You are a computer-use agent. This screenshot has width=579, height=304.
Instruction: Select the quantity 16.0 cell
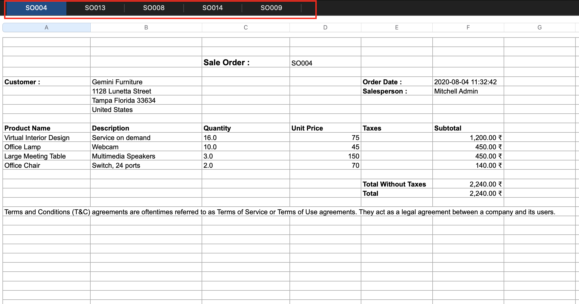tap(246, 137)
